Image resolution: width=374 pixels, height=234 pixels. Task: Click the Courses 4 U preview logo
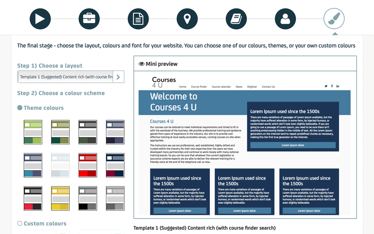pos(163,82)
